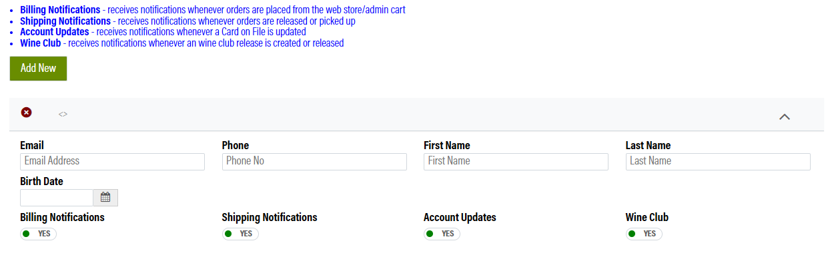Click the Email field label

(x=32, y=145)
